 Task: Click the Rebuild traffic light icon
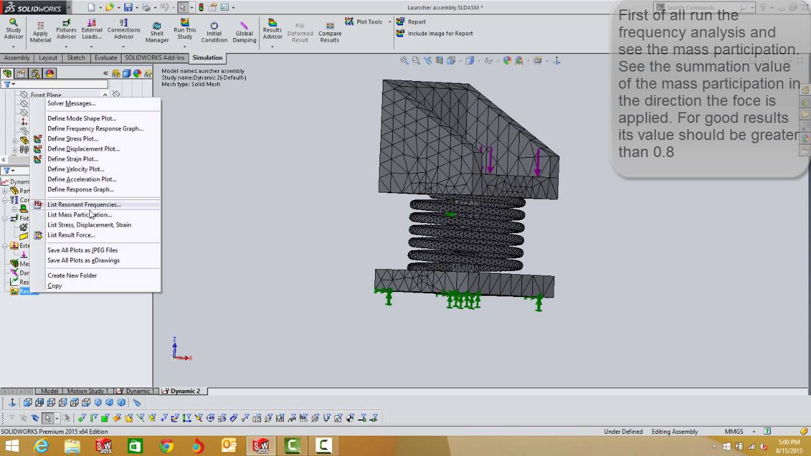[201, 8]
